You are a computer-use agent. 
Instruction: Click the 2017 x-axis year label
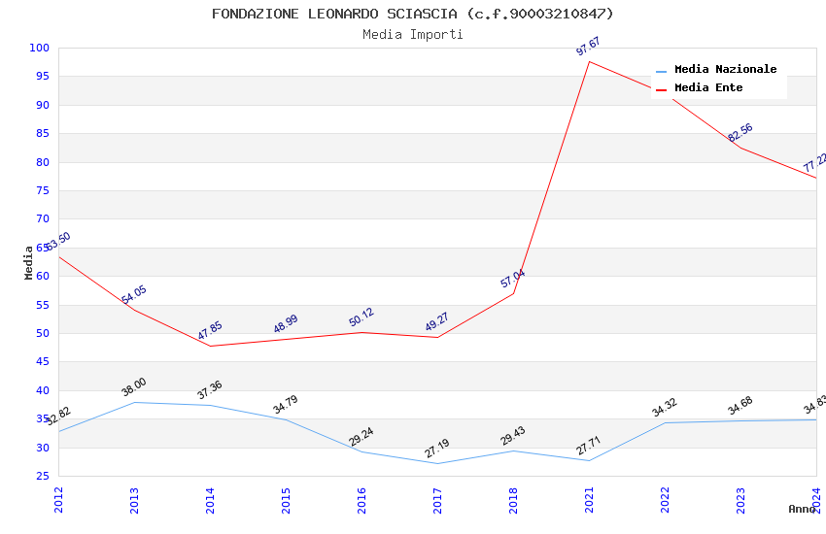click(437, 500)
